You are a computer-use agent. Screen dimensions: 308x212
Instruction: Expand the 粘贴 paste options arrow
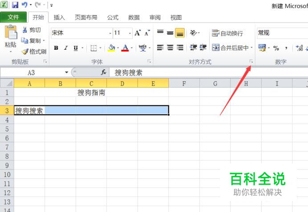(11, 52)
